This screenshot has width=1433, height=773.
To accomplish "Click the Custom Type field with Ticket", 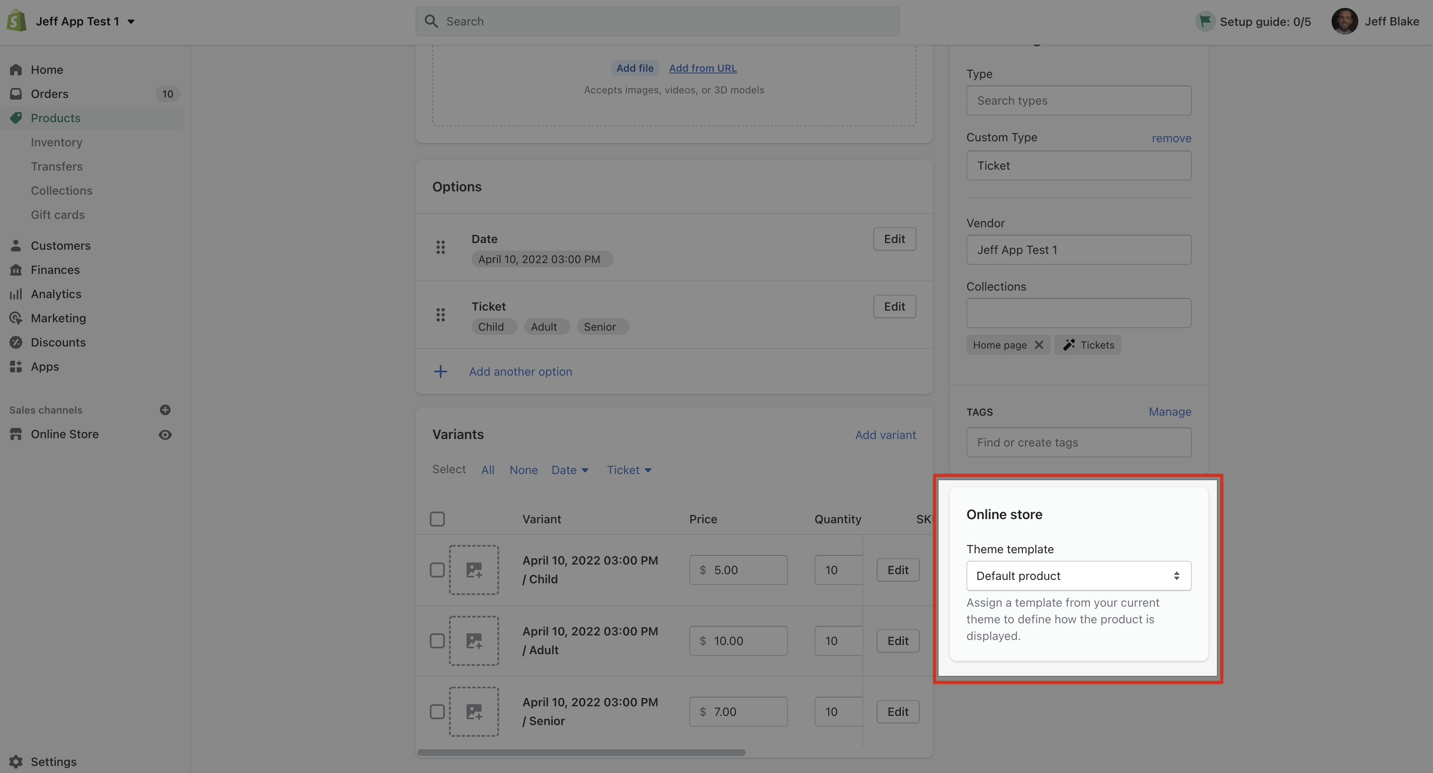I will point(1078,165).
